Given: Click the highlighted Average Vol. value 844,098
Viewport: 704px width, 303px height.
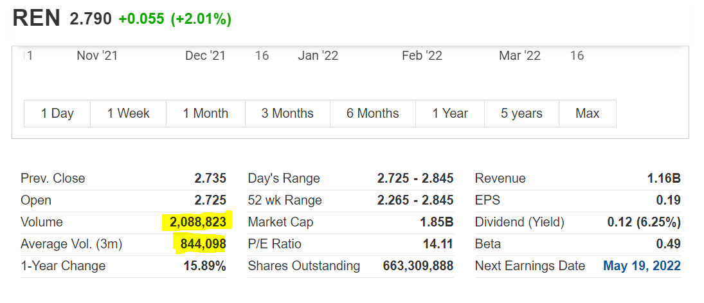Looking at the screenshot, I should (x=201, y=244).
